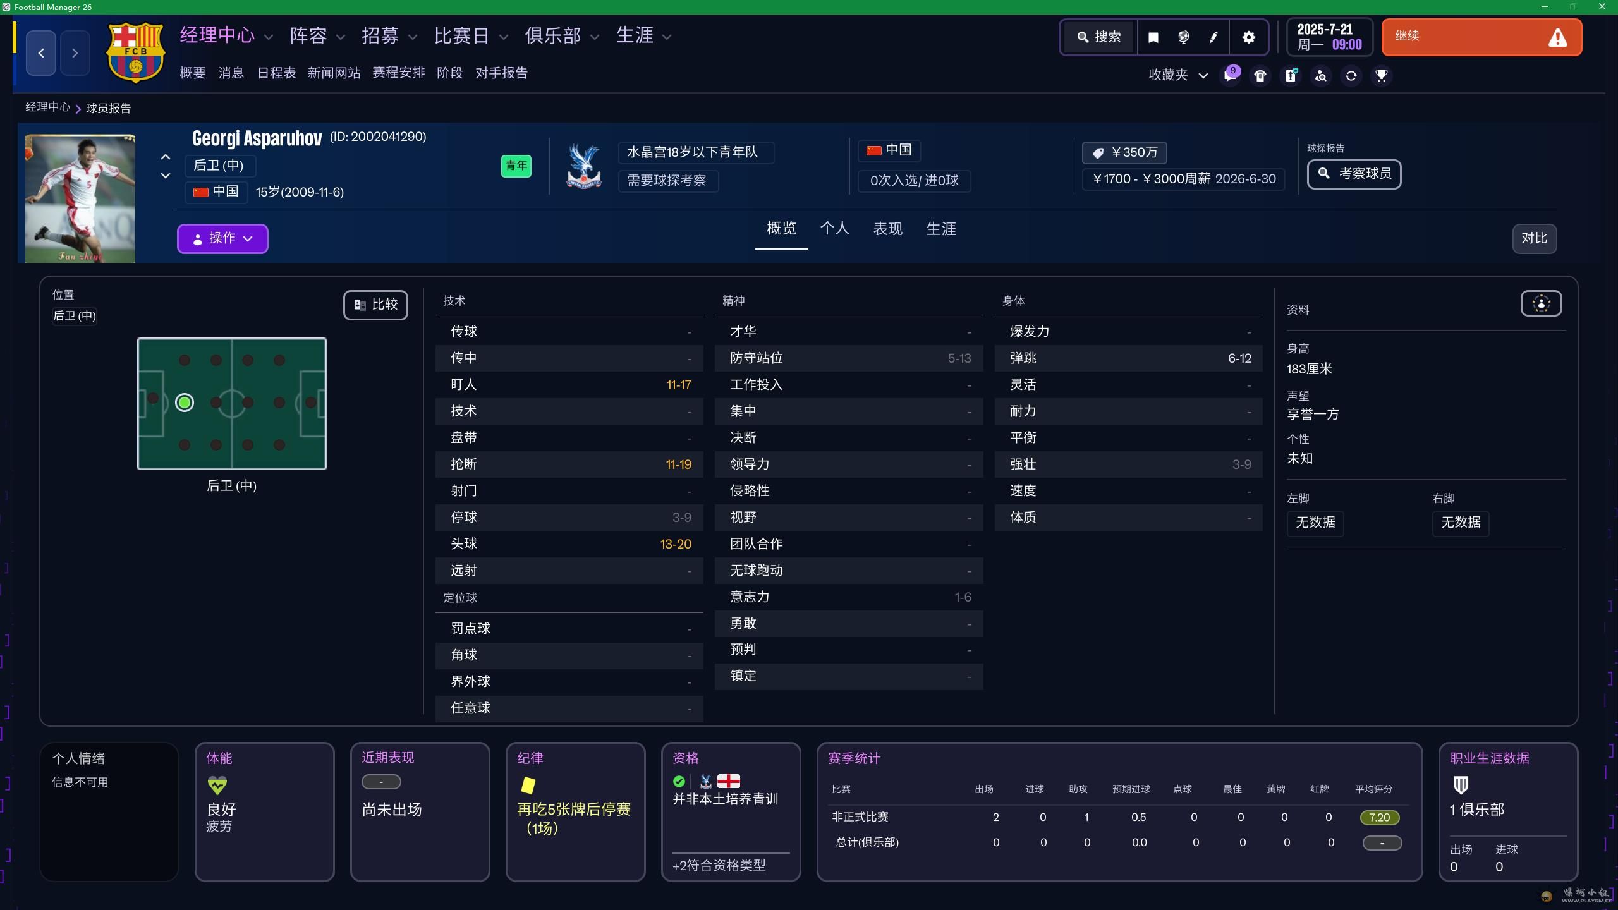Open the 阵容 squad menu dropdown
The image size is (1618, 910).
317,36
